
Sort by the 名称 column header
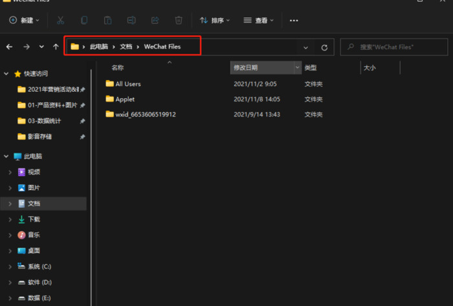[118, 68]
